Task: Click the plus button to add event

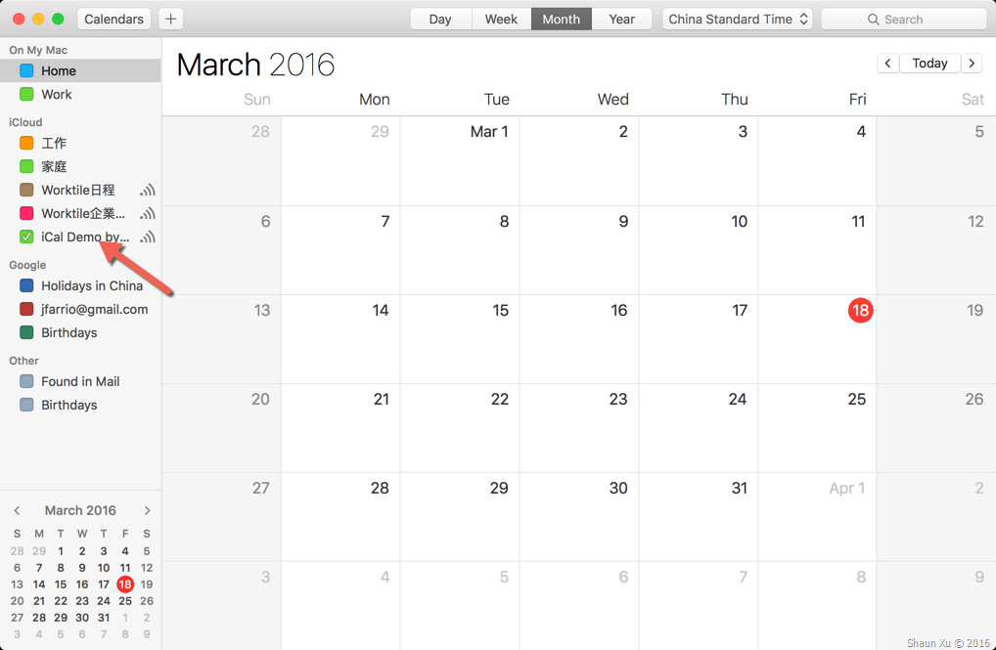Action: (170, 19)
